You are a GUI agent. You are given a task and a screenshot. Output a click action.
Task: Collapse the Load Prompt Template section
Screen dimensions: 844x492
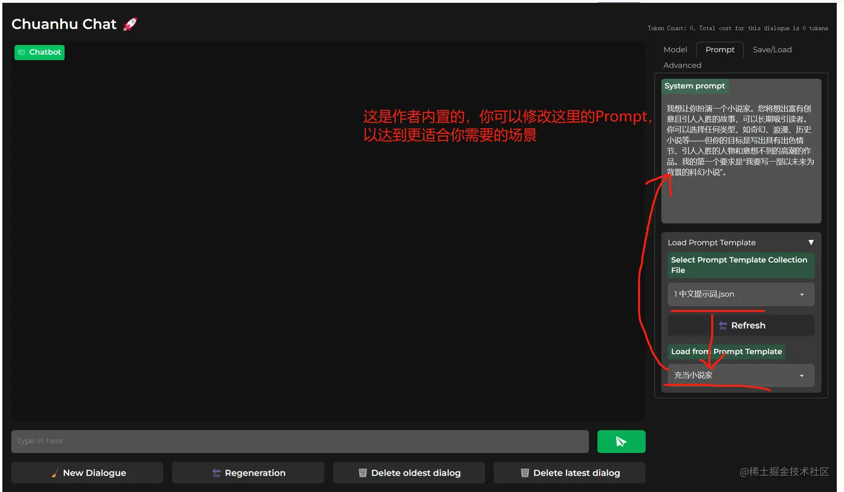coord(741,243)
